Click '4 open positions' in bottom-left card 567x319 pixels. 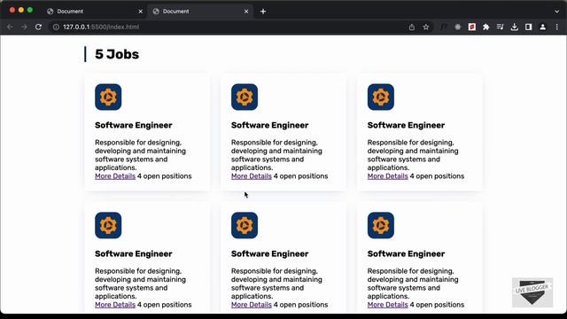coord(165,305)
